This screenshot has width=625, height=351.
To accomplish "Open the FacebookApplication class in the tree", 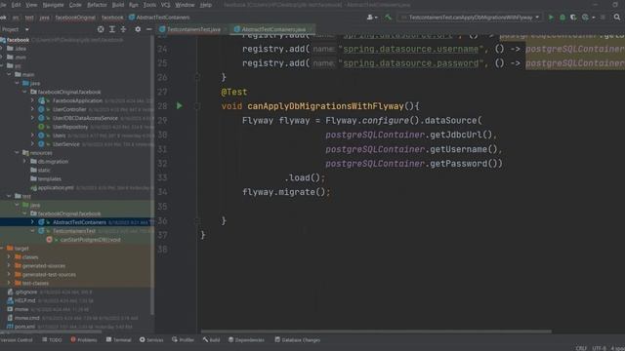I will pos(77,100).
